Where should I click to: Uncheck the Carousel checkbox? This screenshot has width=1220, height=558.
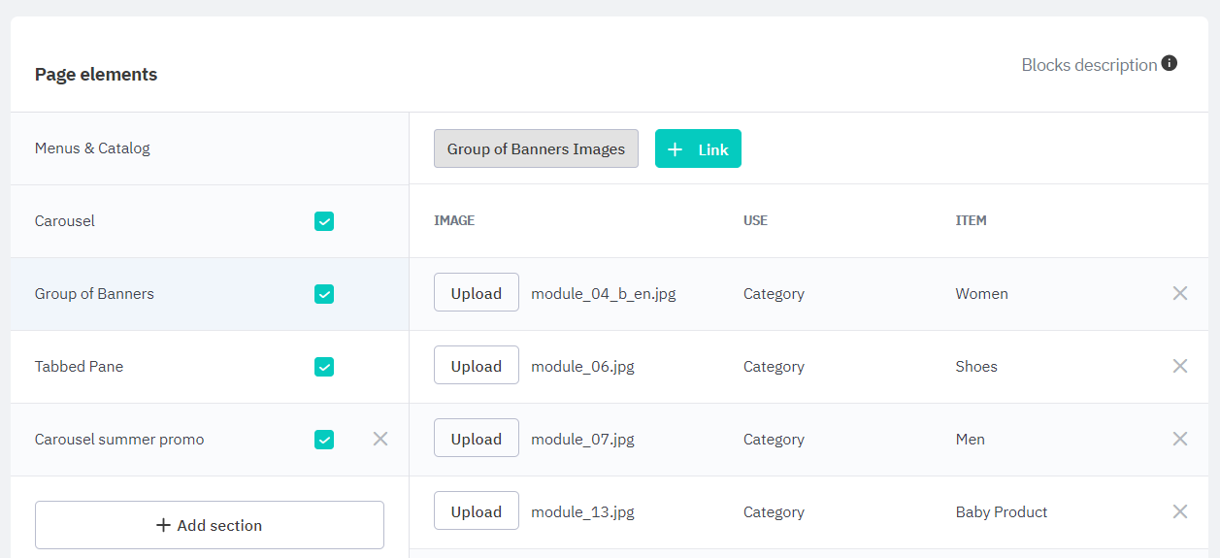coord(324,221)
